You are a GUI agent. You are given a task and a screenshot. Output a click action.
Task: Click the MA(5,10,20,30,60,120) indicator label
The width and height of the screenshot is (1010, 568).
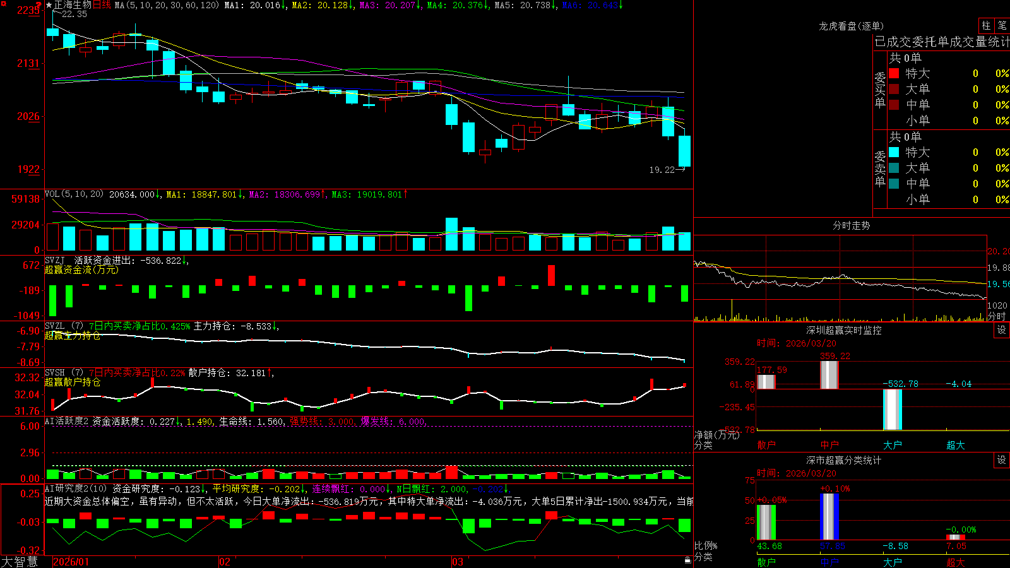tap(167, 5)
